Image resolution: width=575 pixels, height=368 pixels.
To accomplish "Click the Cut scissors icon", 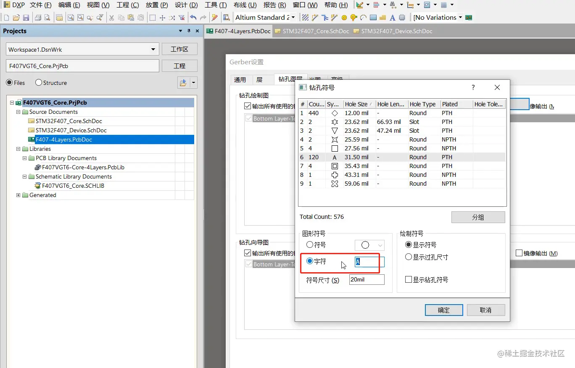I will point(111,18).
